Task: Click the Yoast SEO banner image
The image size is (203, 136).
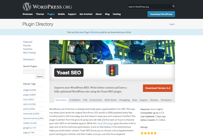Action: (112, 52)
